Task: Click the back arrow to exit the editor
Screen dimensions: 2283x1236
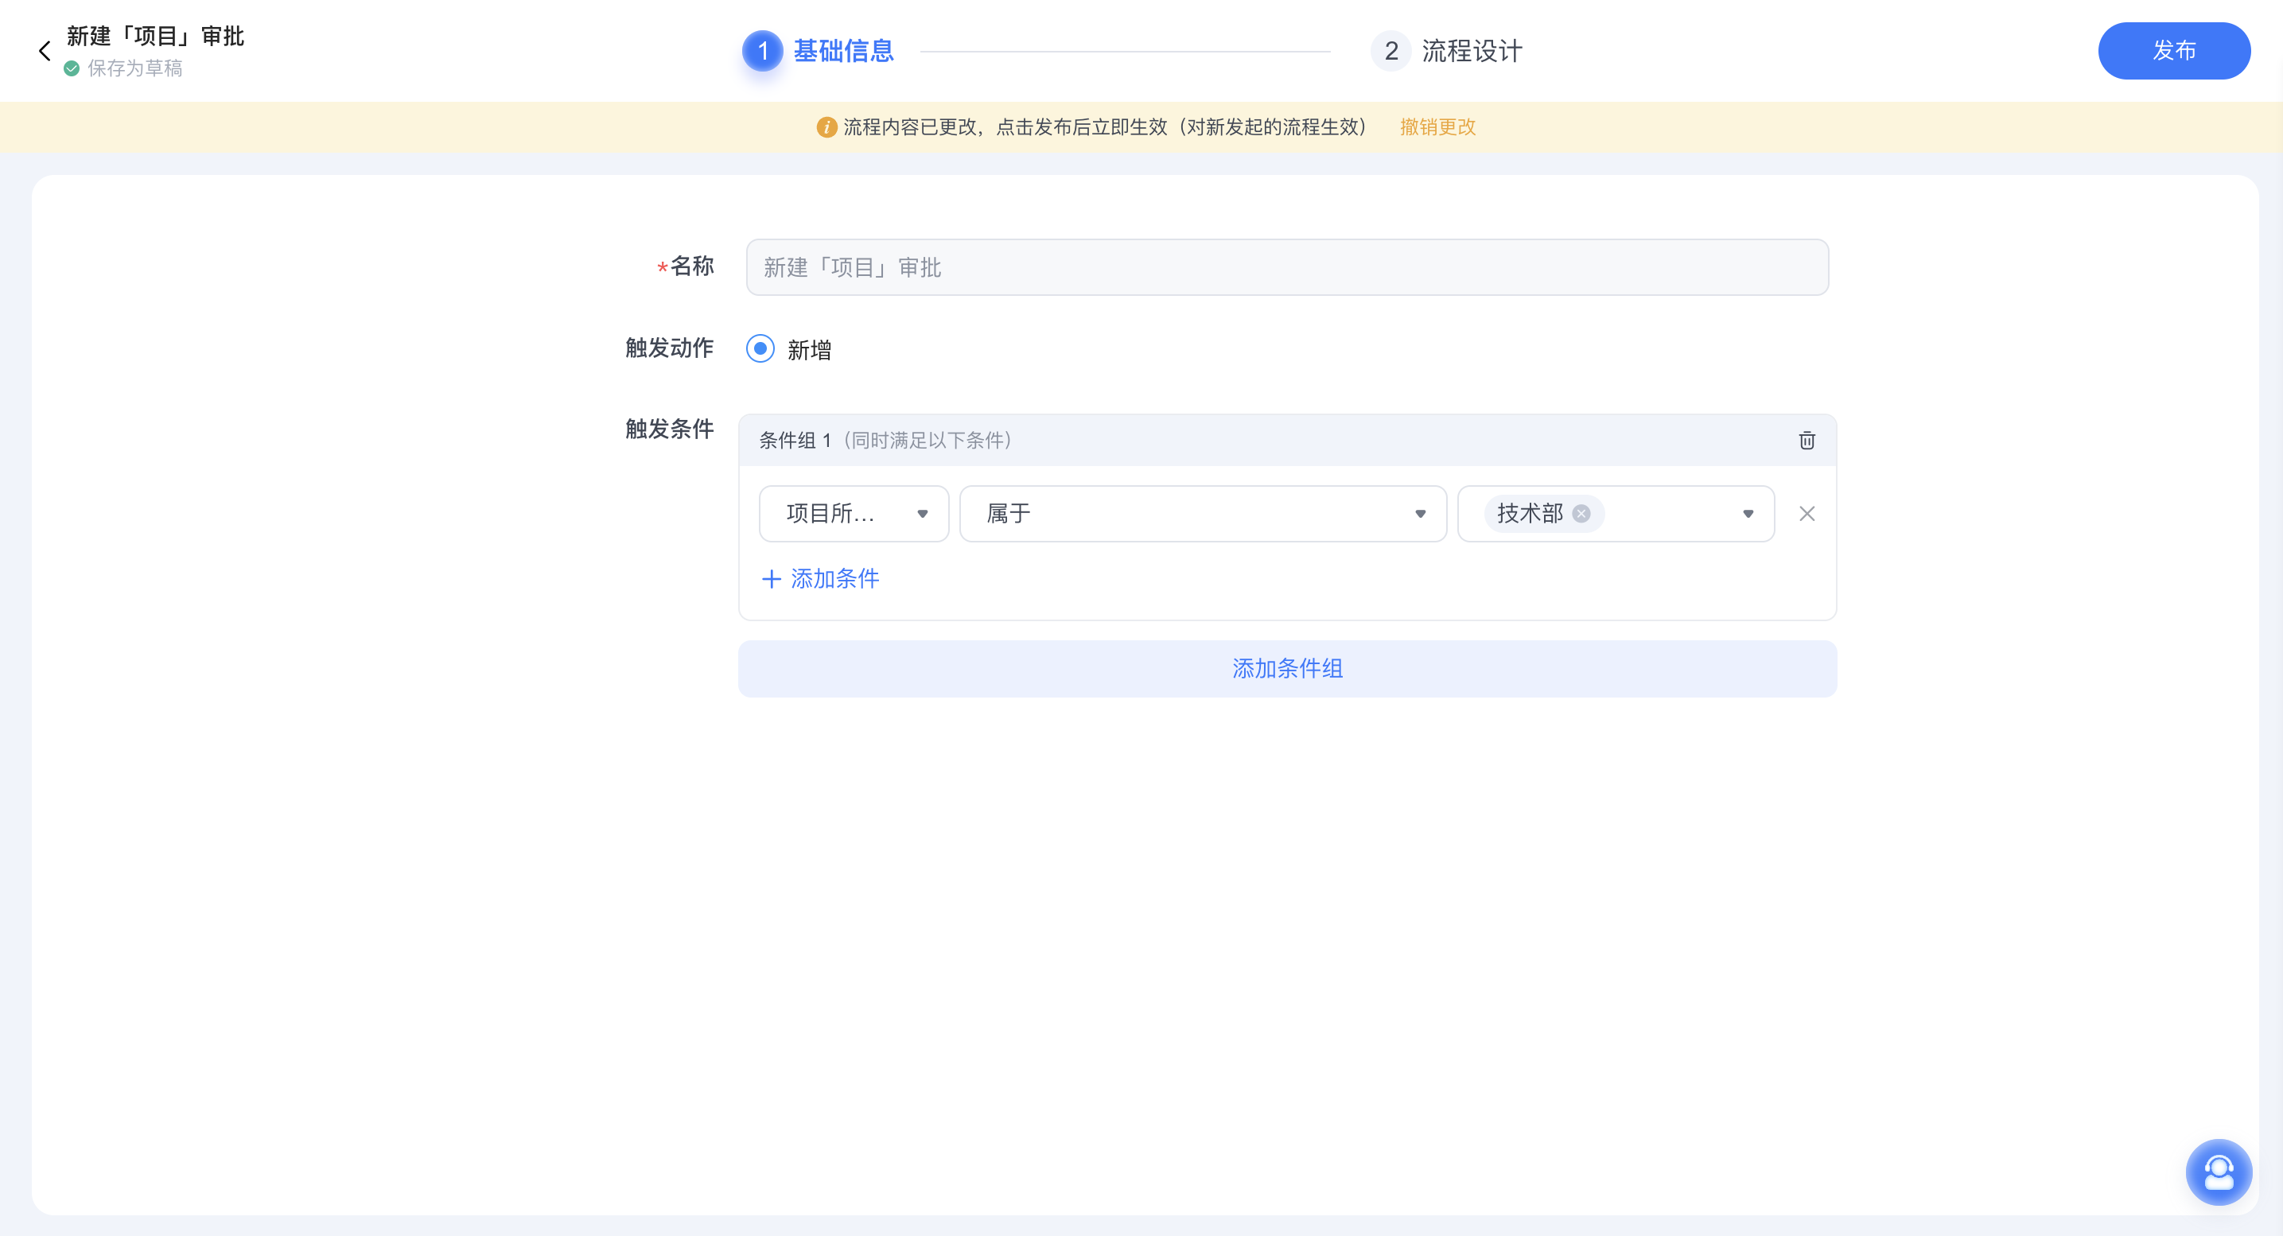Action: (45, 50)
